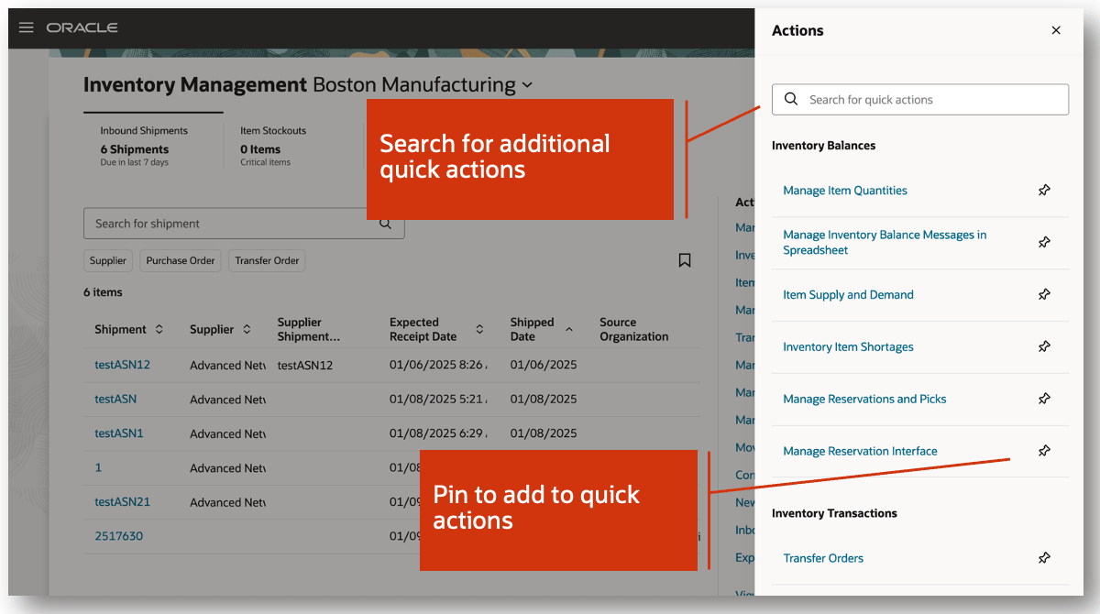Screen dimensions: 1100x614
Task: Click the Search for quick actions field
Action: (920, 100)
